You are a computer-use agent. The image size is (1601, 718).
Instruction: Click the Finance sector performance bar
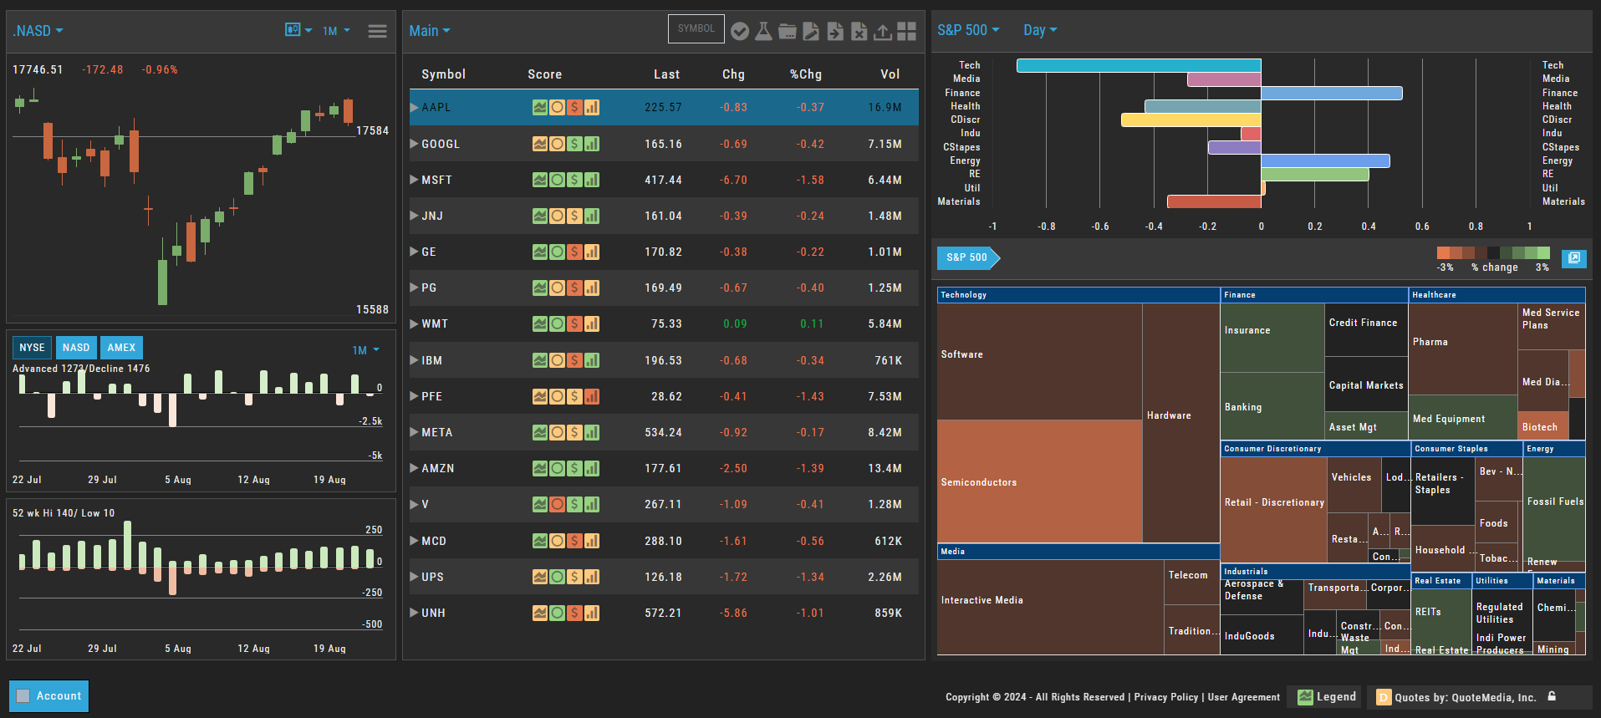1332,93
